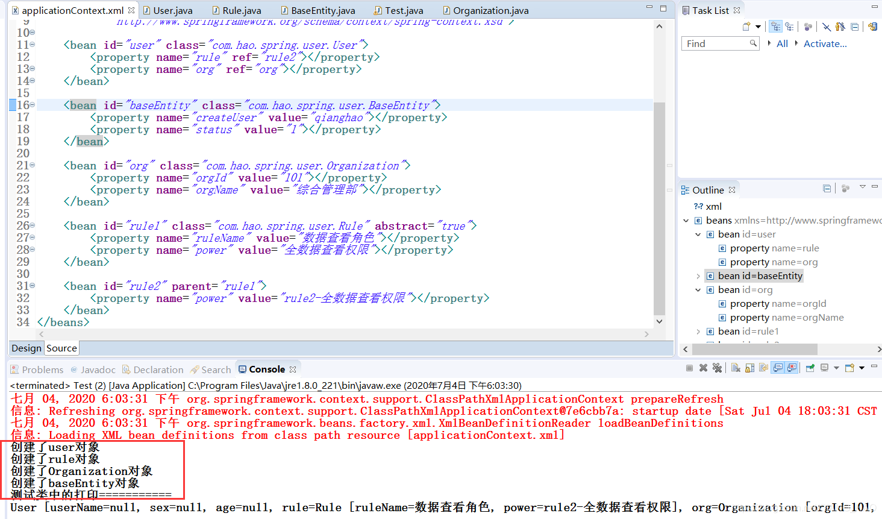Viewport: 882px width, 519px height.
Task: Click the Terminate icon in Console toolbar
Action: [689, 368]
